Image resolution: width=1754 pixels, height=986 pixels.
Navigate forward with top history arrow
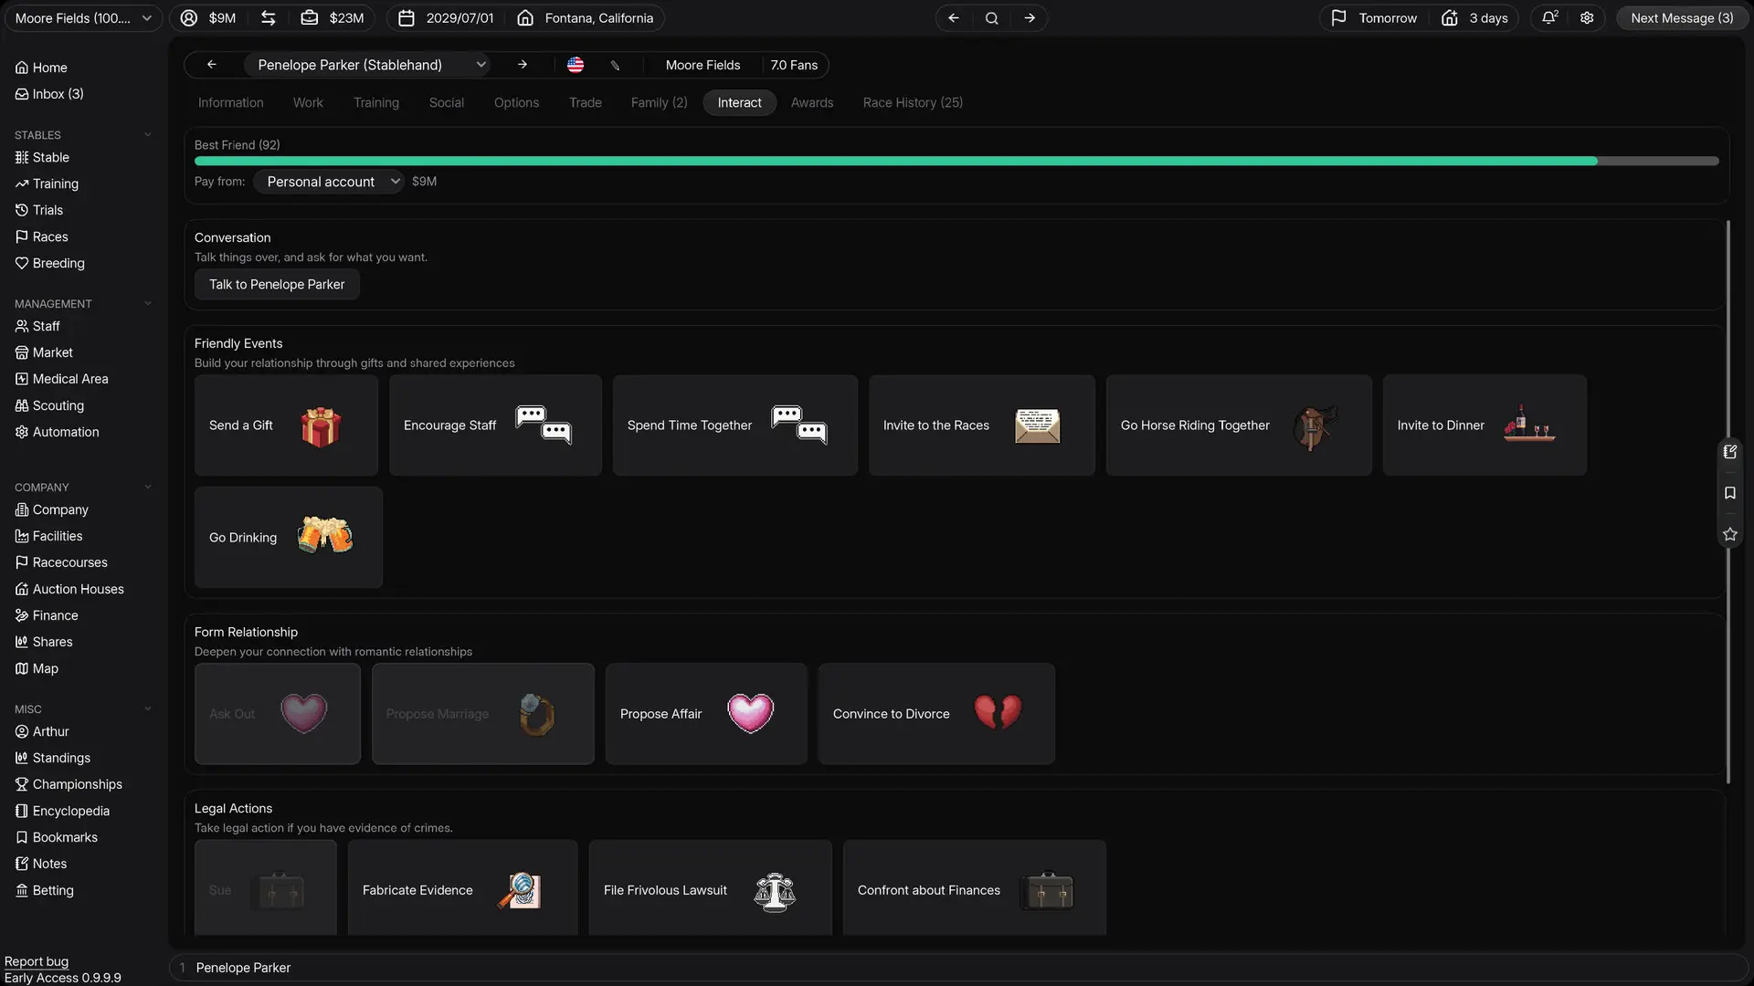coord(1030,18)
